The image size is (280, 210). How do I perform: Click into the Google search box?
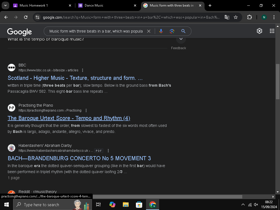pos(96,31)
